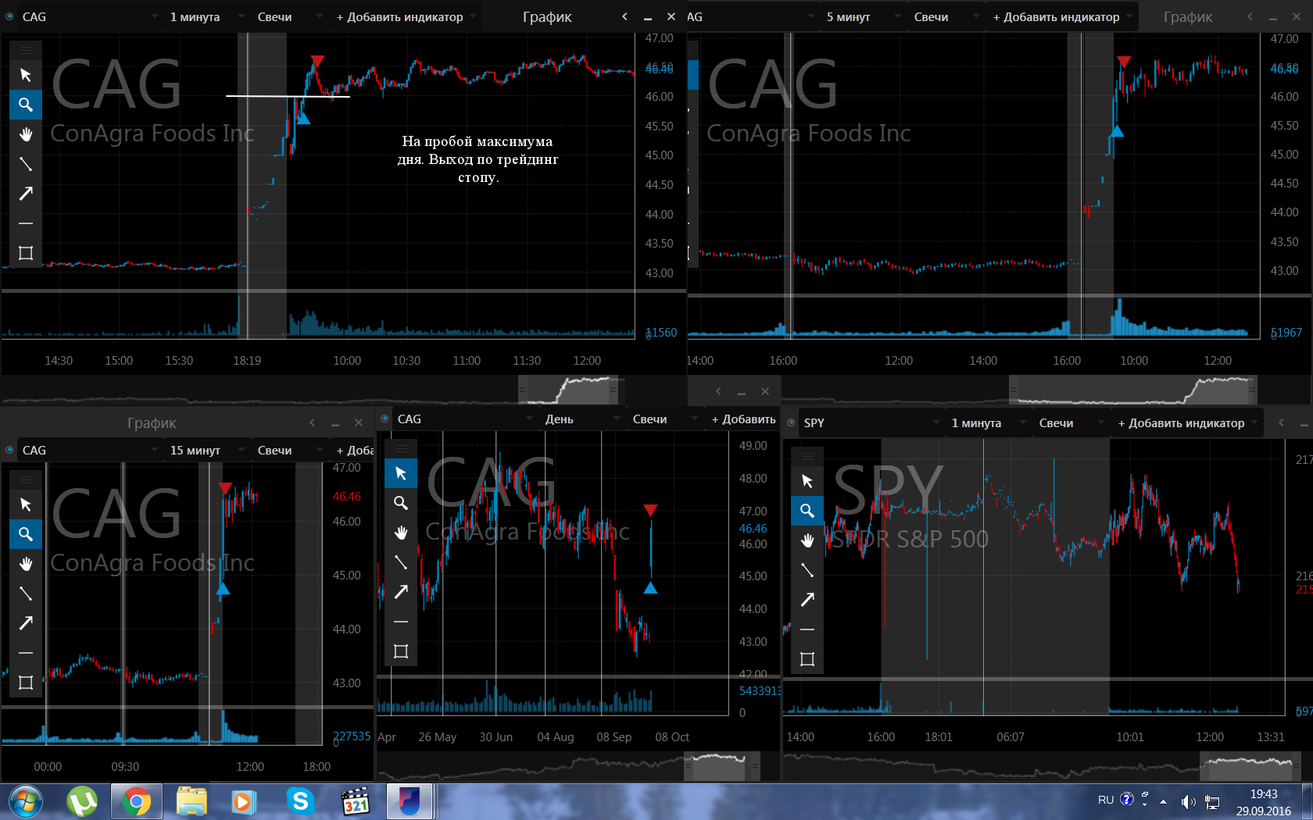Pick the arrow drawing tool in the SPY chart
Screen dimensions: 1313x820
click(x=807, y=600)
